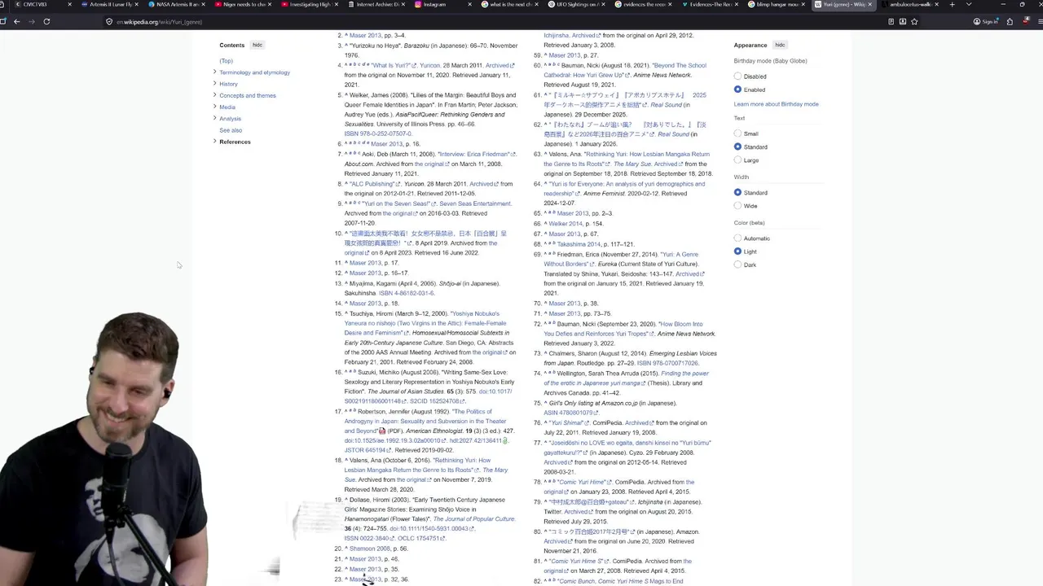Open ISBN 978-0700717026 link
1043x586 pixels.
[x=667, y=363]
